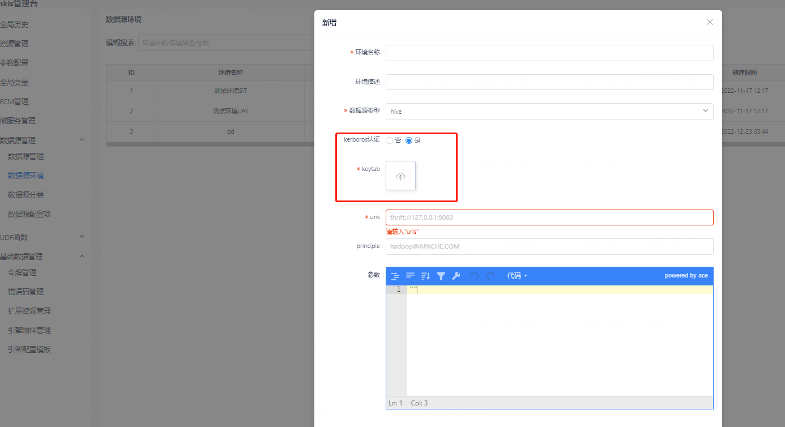Expand the UDF函数 sidebar section
Viewport: 785px width, 427px height.
click(x=82, y=237)
